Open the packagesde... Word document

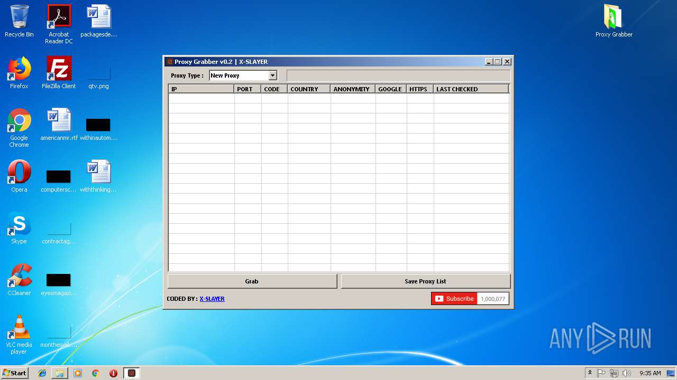click(99, 21)
